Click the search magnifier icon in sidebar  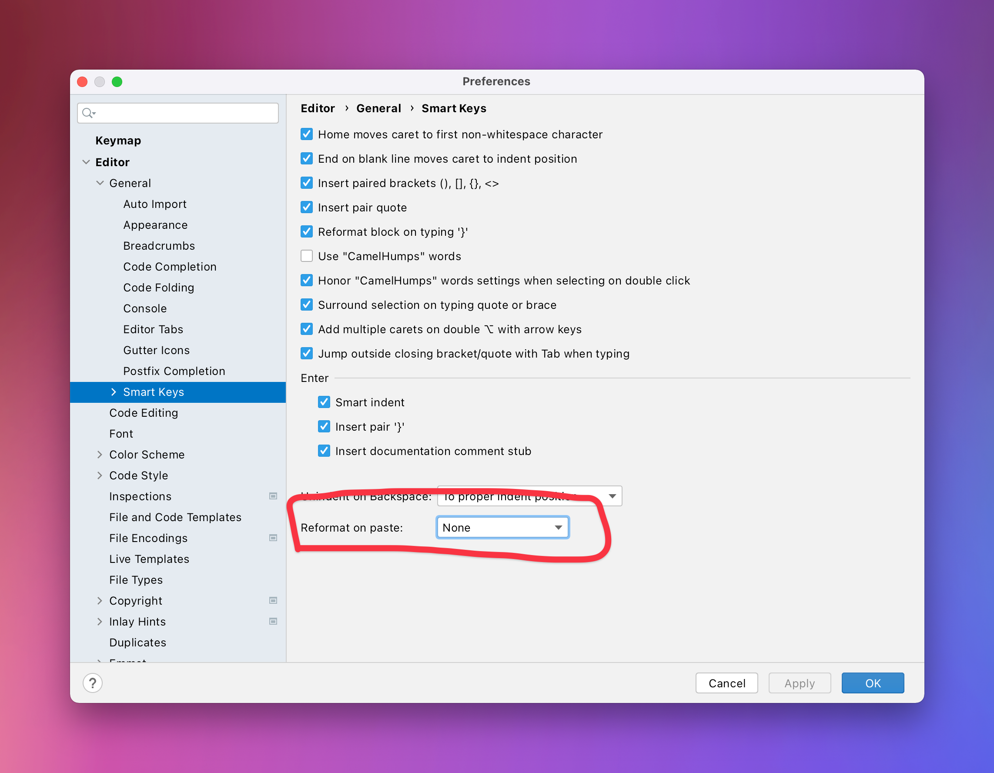(88, 113)
